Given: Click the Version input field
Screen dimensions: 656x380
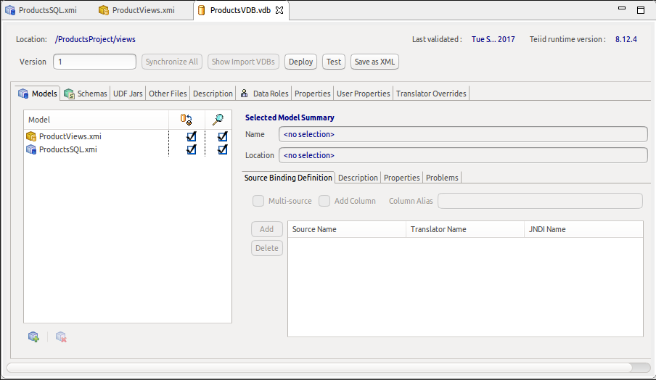Looking at the screenshot, I should point(94,62).
